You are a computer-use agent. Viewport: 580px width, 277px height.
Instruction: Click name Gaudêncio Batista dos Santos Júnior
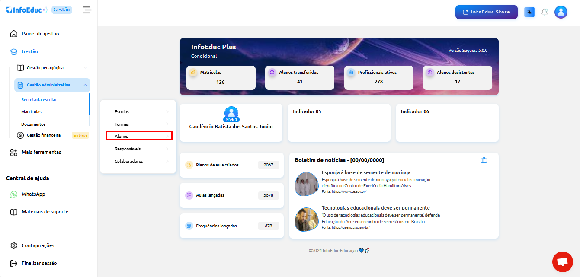231,127
